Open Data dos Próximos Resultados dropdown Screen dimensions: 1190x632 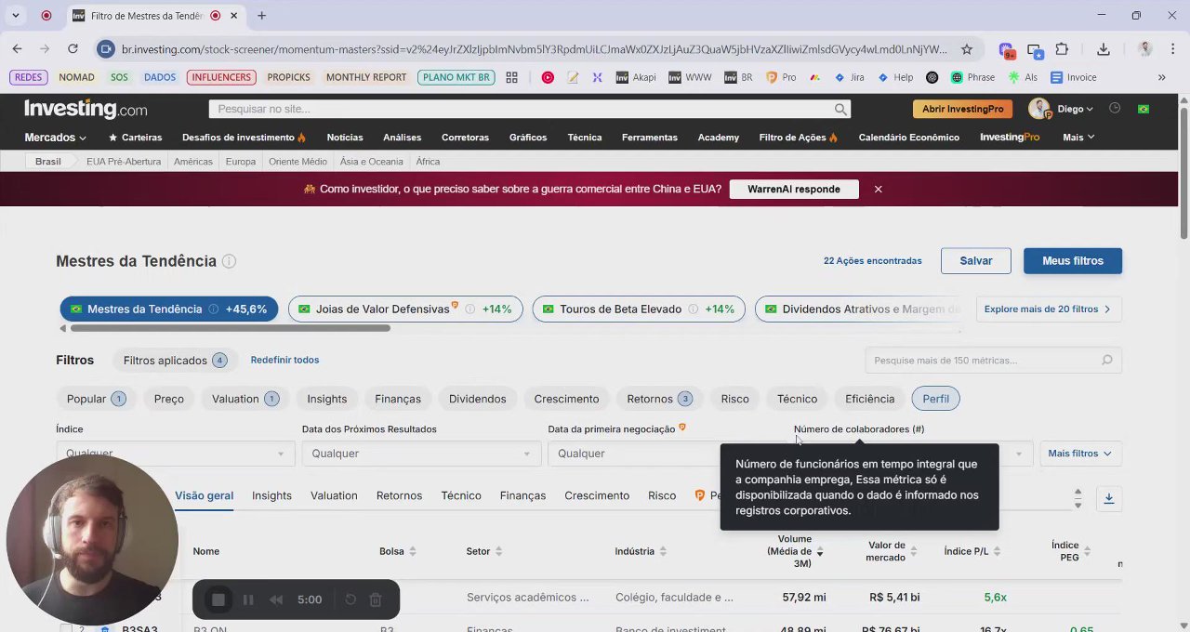tap(419, 454)
